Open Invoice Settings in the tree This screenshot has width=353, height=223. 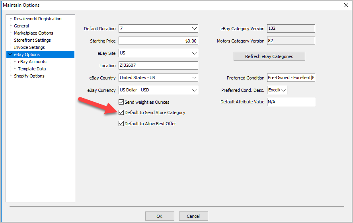pyautogui.click(x=29, y=47)
